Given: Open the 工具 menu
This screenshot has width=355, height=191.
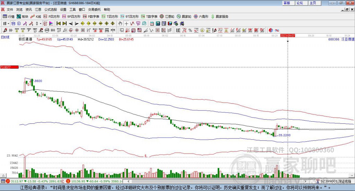Looking at the screenshot, I should pyautogui.click(x=72, y=9).
